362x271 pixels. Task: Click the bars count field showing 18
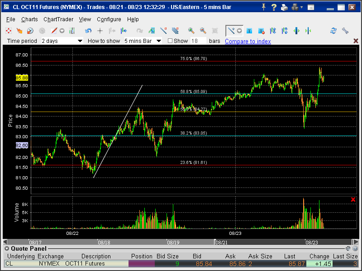[x=198, y=41]
